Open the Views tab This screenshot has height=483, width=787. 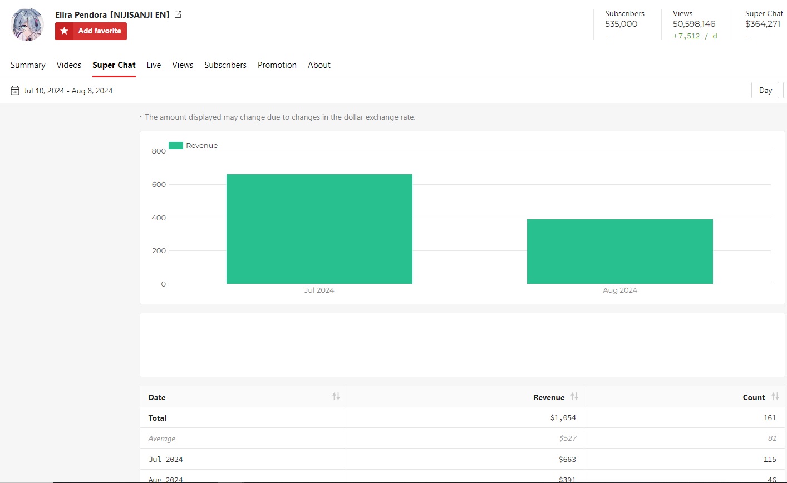tap(183, 65)
